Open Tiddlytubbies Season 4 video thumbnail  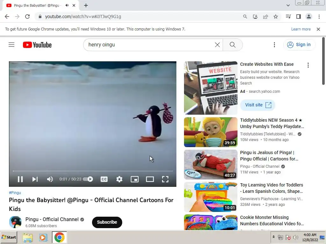pyautogui.click(x=211, y=132)
